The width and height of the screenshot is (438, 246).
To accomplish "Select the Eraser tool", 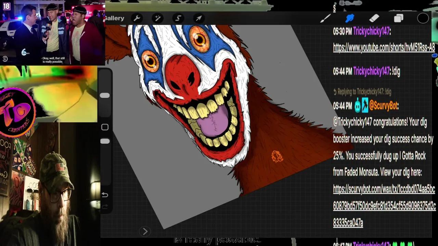I will (x=374, y=18).
